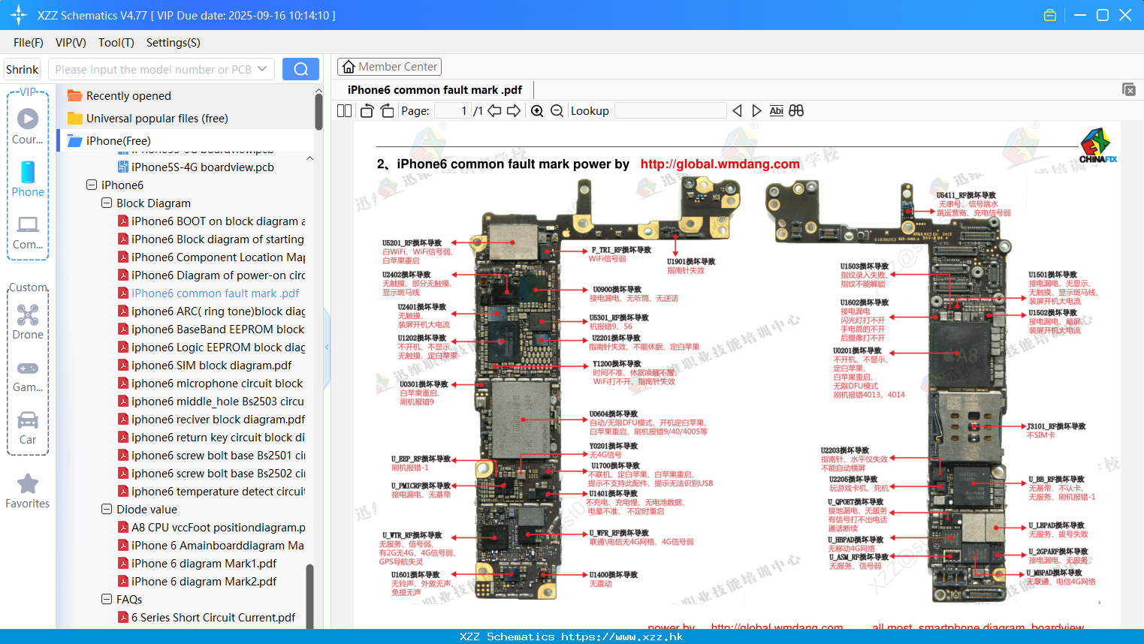The image size is (1144, 644).
Task: Select iPhone6 common fault mark .pdf
Action: 208,293
